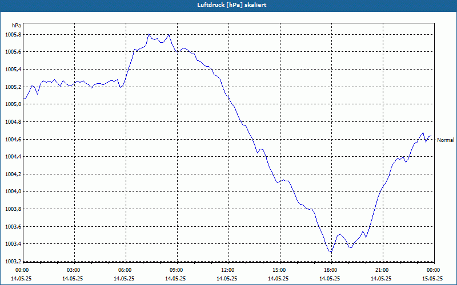This screenshot has height=285, width=457.
Task: Pick the "15:00" time label
Action: (278, 270)
